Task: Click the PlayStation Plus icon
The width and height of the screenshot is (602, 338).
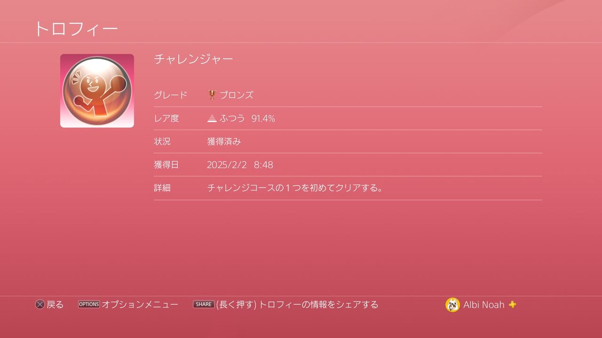Action: click(512, 304)
